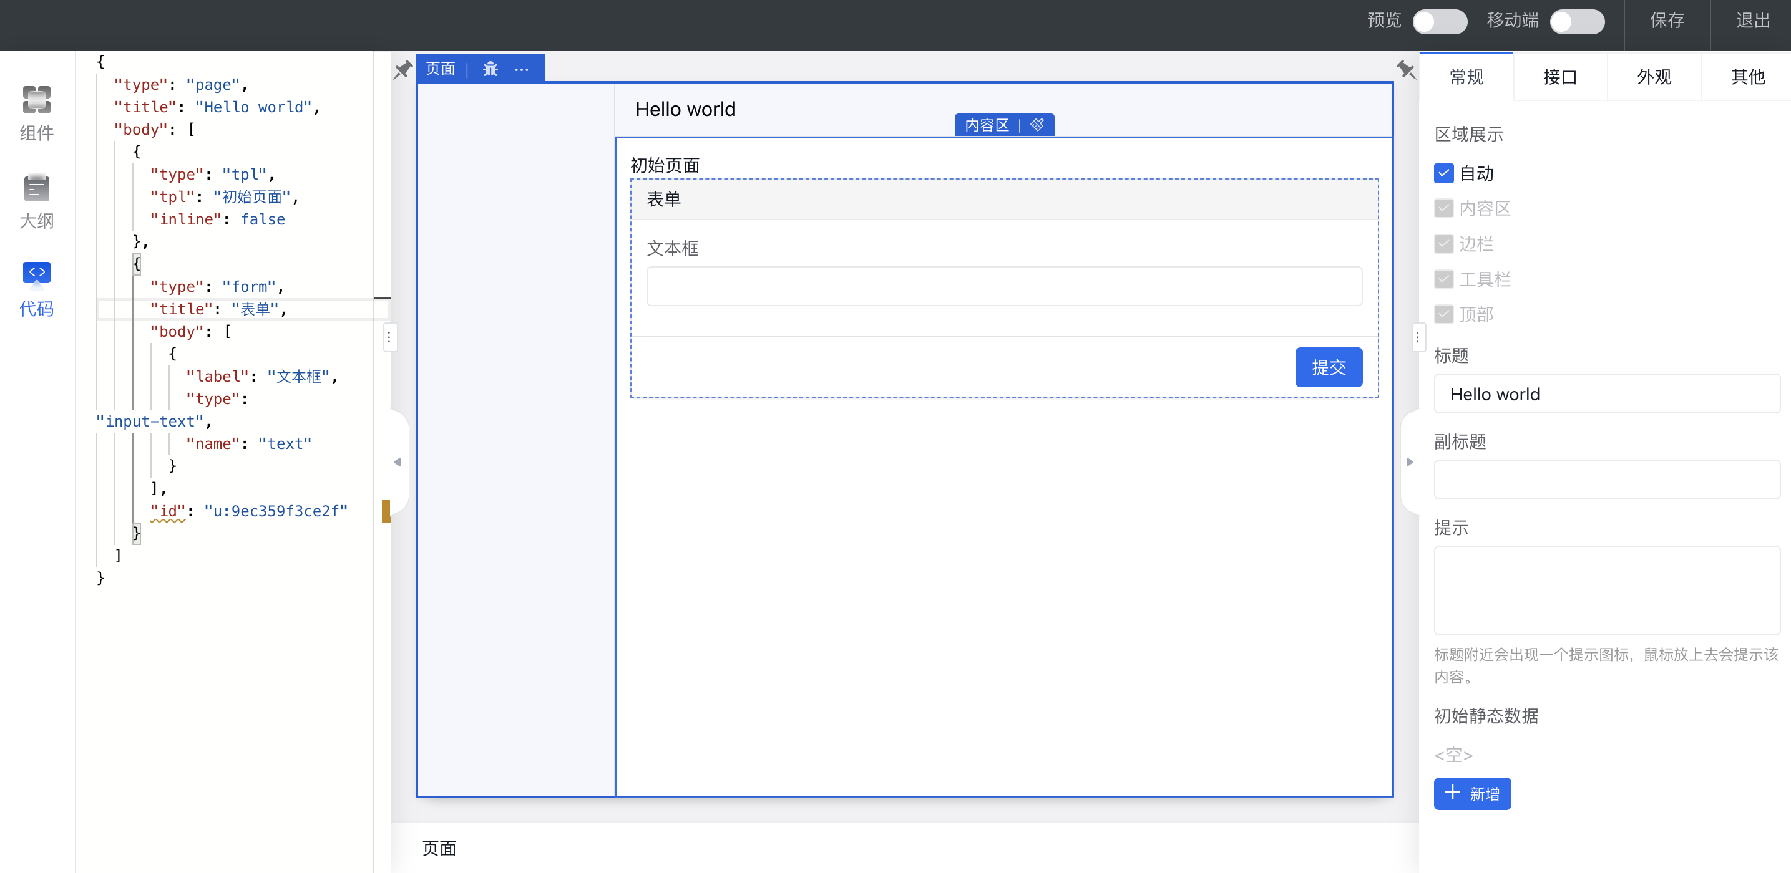Open the ellipsis more menu on 页面 toolbar
The height and width of the screenshot is (873, 1791).
tap(522, 69)
